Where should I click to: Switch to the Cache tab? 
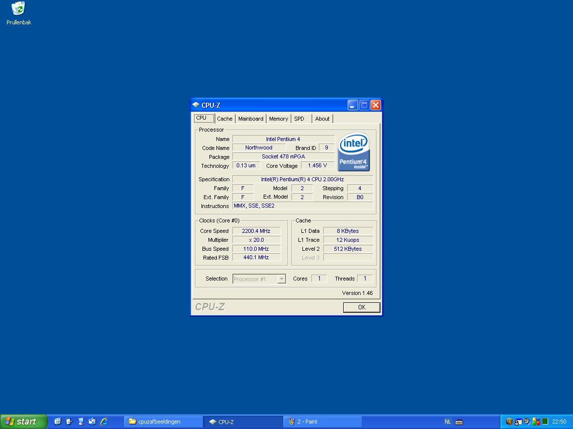click(x=225, y=119)
